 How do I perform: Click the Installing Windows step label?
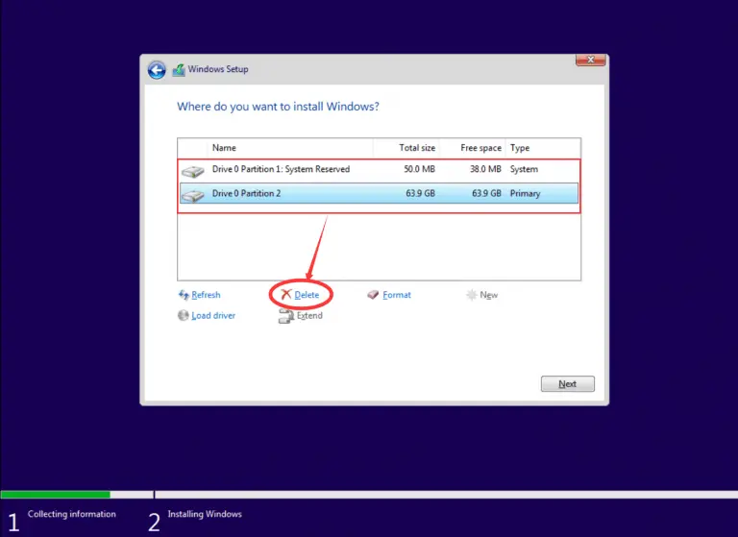tap(205, 514)
